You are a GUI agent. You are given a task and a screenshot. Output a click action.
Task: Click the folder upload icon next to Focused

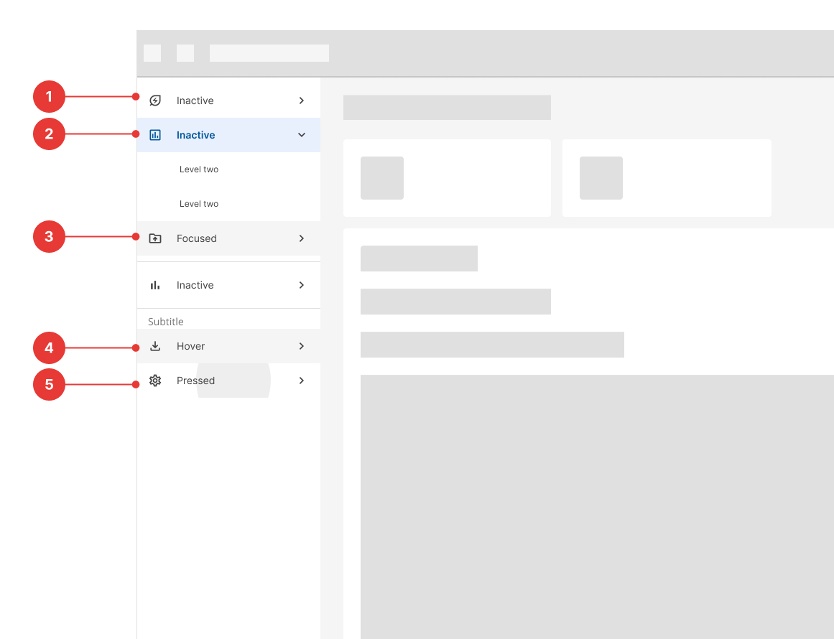(x=155, y=238)
